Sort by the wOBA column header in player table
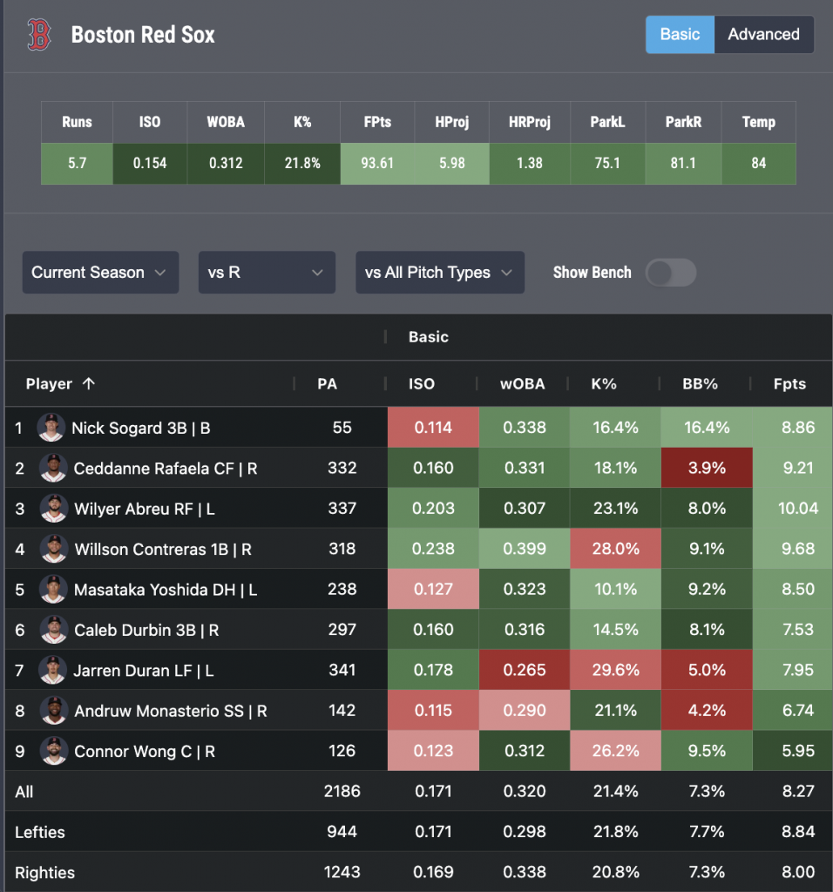The width and height of the screenshot is (833, 892). [x=522, y=384]
